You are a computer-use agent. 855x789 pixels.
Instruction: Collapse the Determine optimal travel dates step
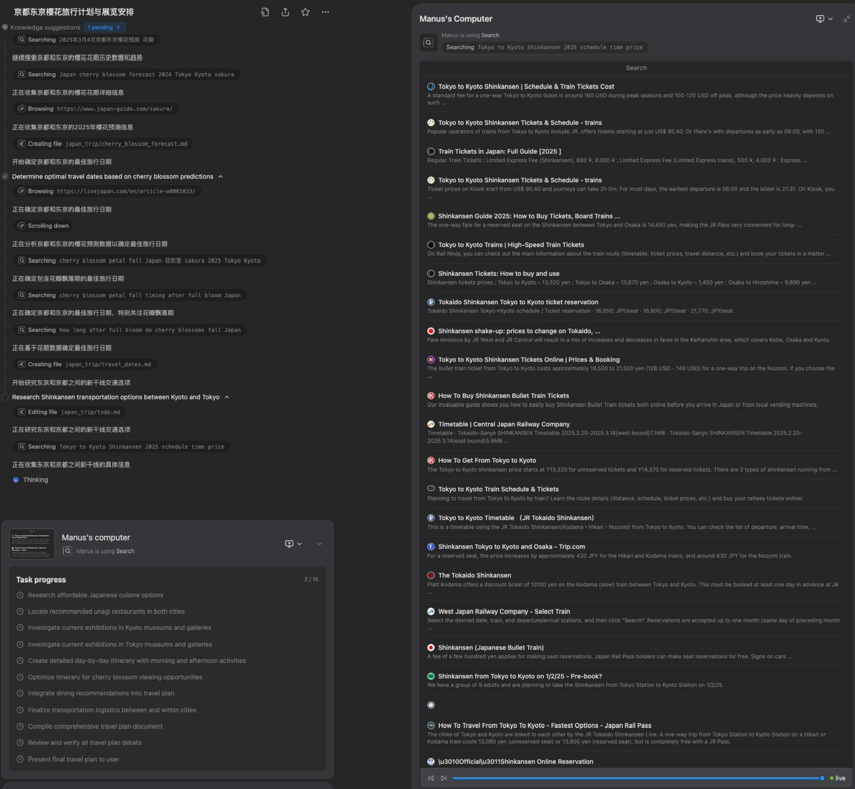pos(220,177)
